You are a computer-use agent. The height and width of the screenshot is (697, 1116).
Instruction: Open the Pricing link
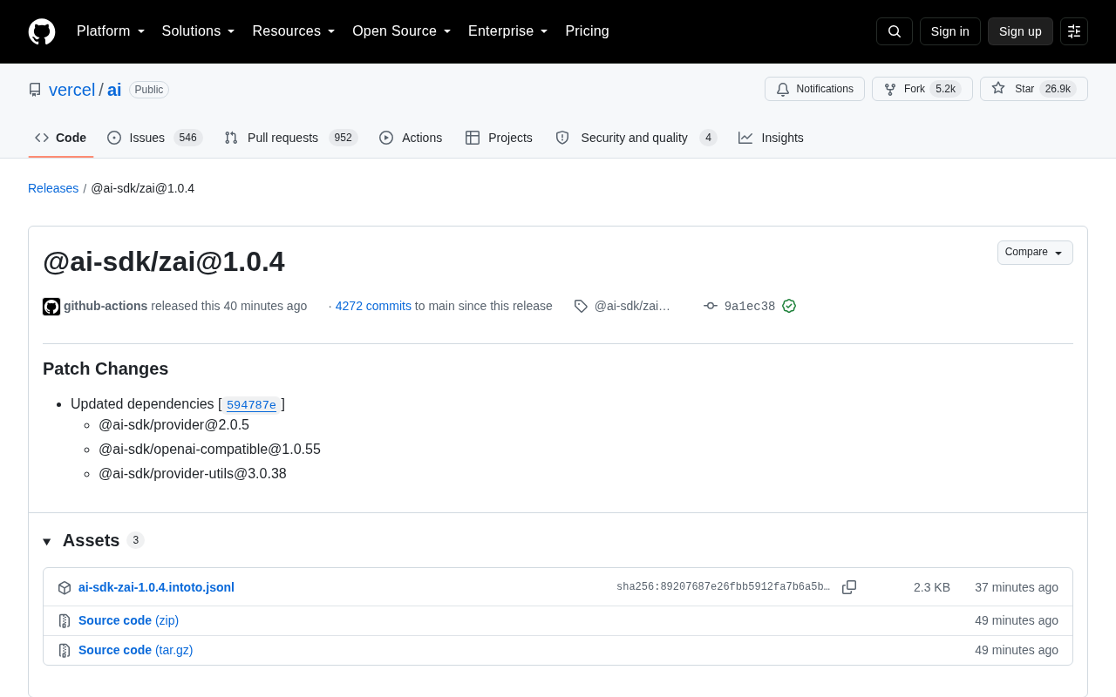pos(587,31)
